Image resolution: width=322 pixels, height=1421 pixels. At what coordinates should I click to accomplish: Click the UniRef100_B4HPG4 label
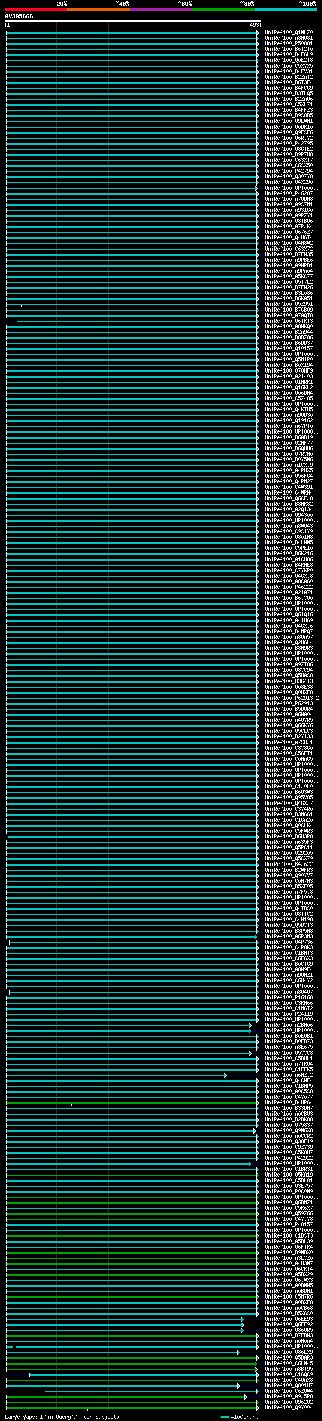[x=288, y=1103]
